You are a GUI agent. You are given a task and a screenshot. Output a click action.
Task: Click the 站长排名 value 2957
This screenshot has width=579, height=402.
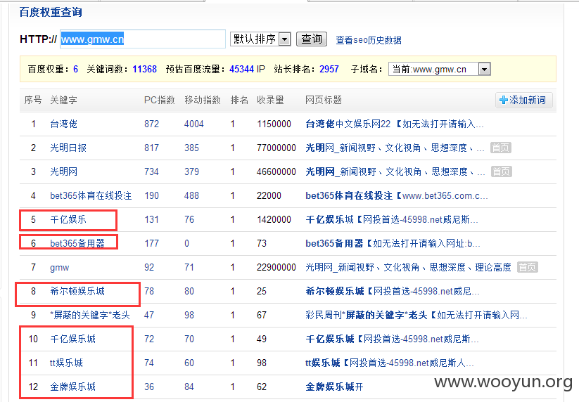tap(329, 69)
